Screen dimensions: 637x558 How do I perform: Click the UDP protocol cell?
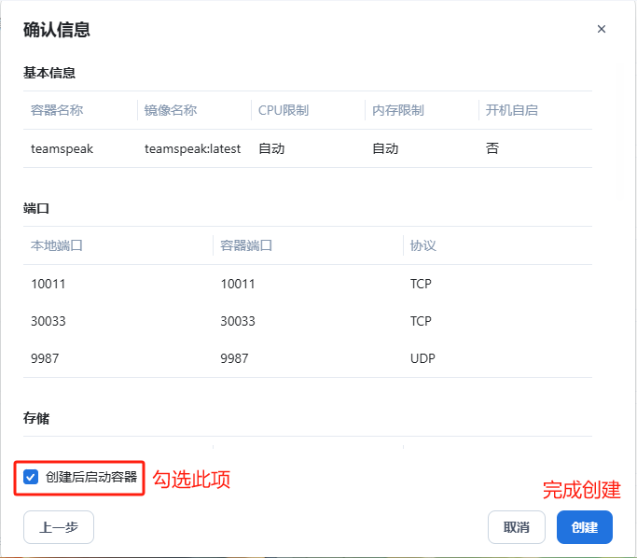click(422, 358)
